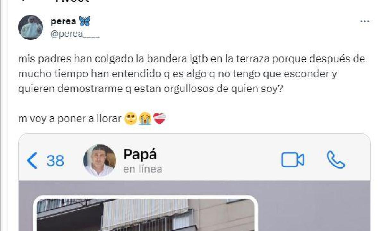Screen dimensions: 385x231
Task: Click the loudly crying face emoji
Action: (x=145, y=119)
